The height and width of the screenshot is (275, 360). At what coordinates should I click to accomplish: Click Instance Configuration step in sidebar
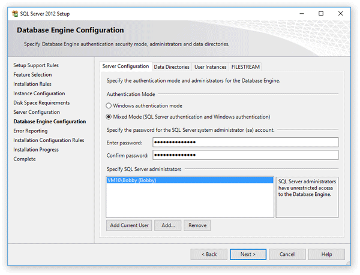39,93
